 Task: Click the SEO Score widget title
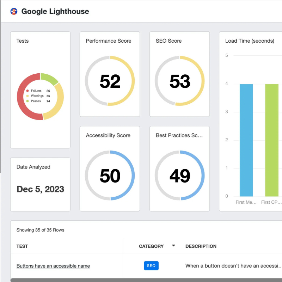168,41
